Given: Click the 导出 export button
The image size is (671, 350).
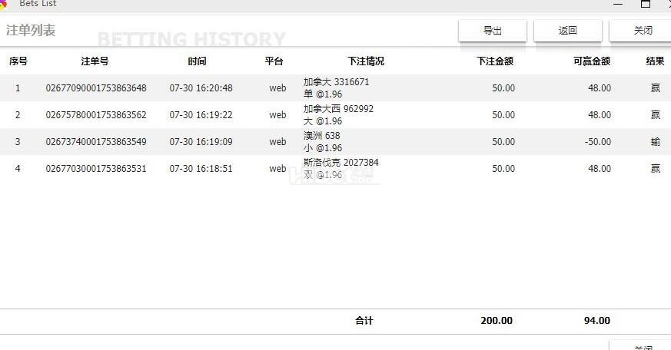Looking at the screenshot, I should [x=493, y=31].
